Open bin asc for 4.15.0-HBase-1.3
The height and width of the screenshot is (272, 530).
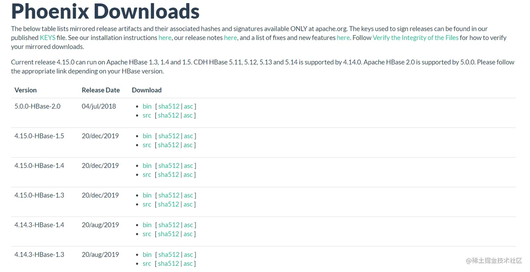[188, 195]
